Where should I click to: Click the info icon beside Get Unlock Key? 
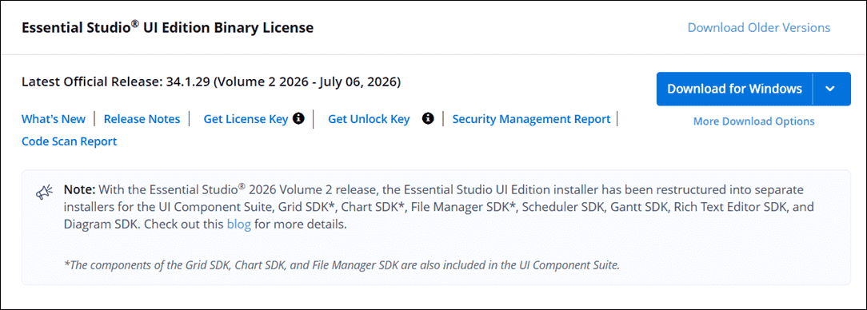click(x=427, y=119)
